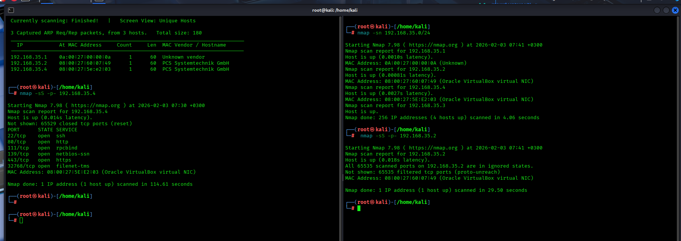Maximize the root@kali terminal window
The width and height of the screenshot is (681, 241).
point(666,10)
